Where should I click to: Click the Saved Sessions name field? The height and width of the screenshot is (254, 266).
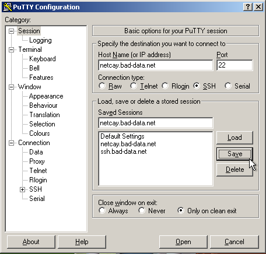(x=156, y=123)
